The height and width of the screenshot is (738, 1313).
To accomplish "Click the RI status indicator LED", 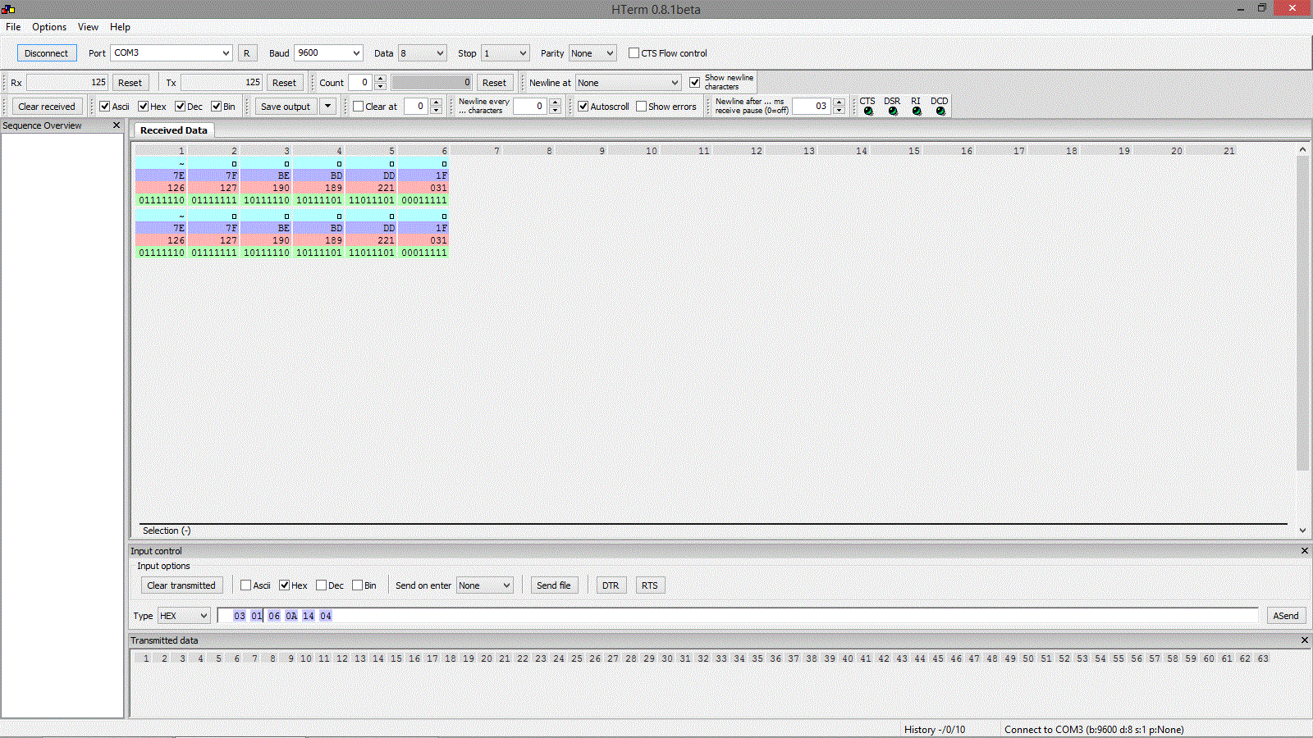I will (x=917, y=112).
